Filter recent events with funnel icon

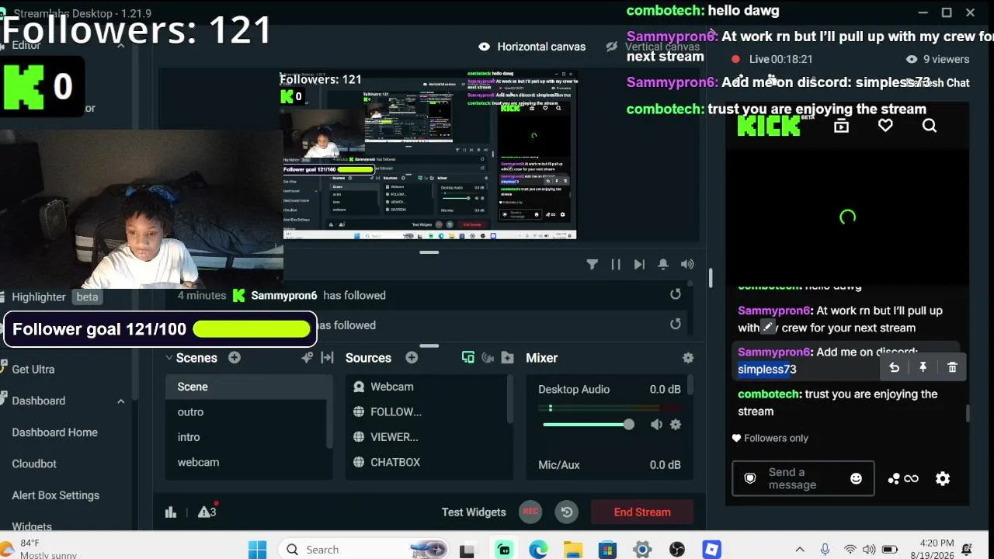[x=592, y=265]
